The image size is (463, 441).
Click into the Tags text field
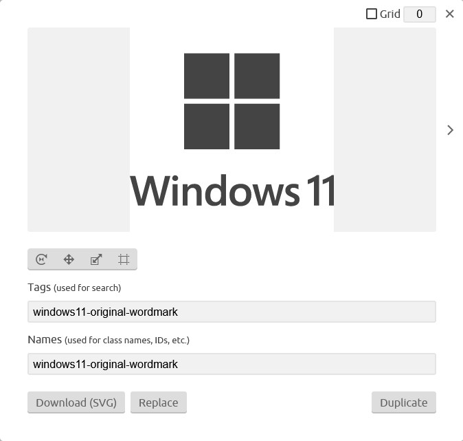click(x=231, y=312)
